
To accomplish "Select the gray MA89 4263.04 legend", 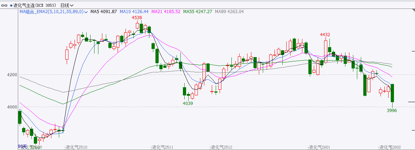I will point(229,12).
